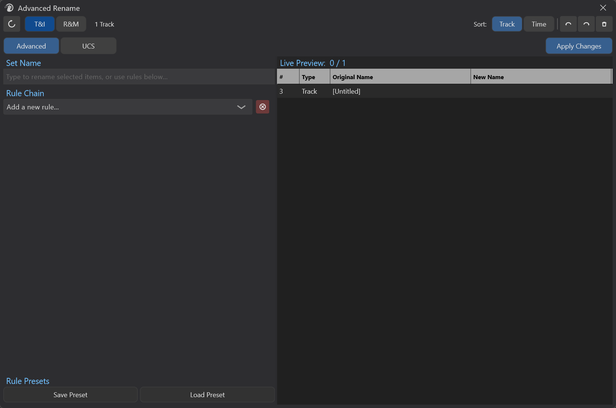Image resolution: width=616 pixels, height=408 pixels.
Task: Click the # column header
Action: [288, 77]
